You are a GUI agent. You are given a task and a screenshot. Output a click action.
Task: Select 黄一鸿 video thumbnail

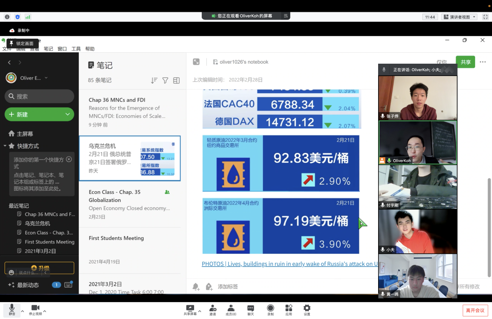418,276
